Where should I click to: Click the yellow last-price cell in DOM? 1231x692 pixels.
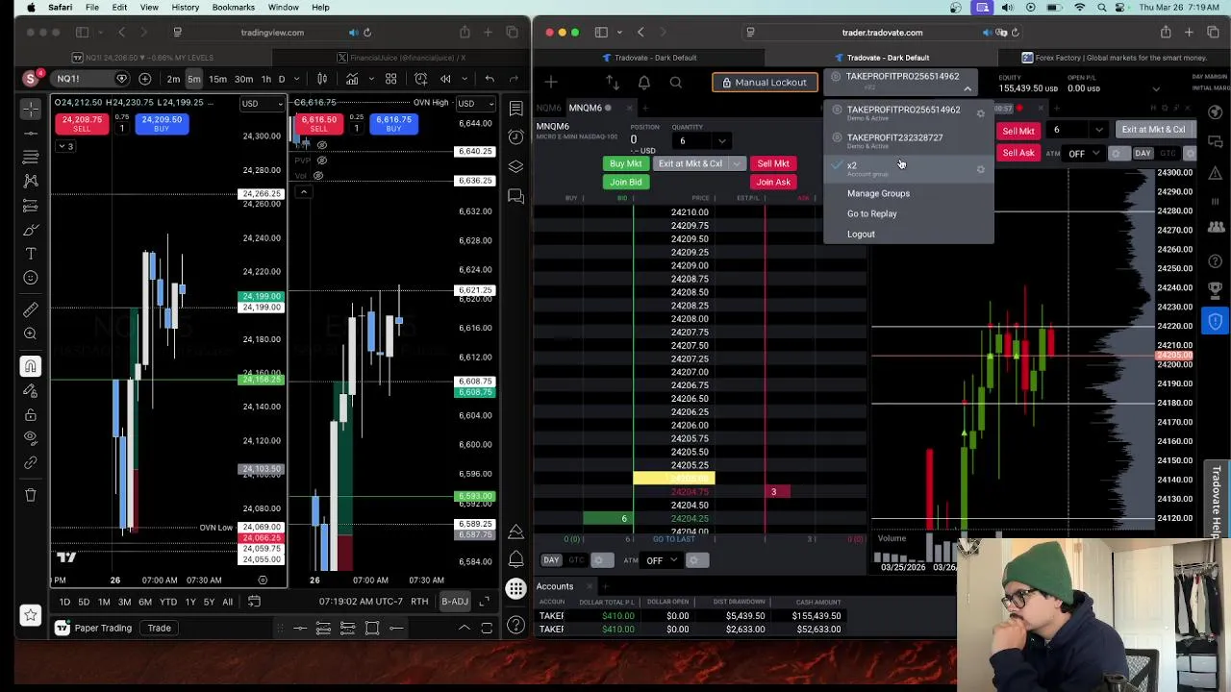[x=673, y=478]
